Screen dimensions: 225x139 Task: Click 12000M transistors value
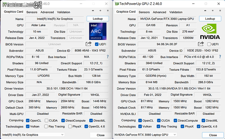[188, 38]
